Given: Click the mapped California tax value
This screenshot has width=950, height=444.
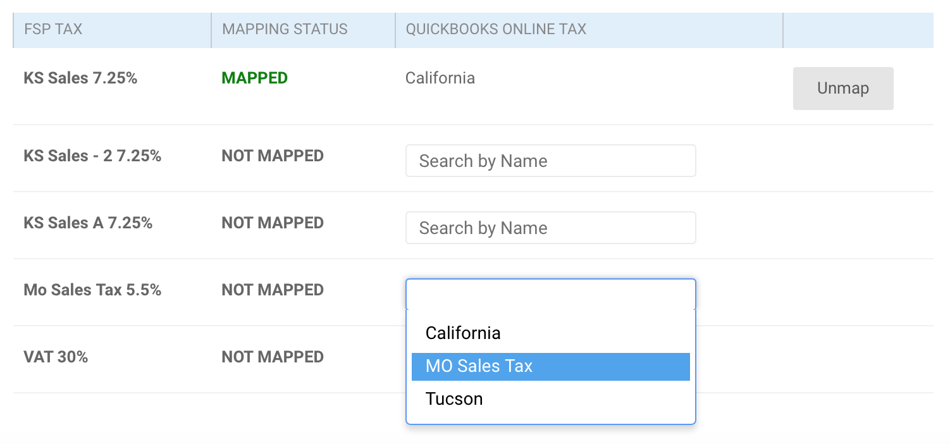Looking at the screenshot, I should pos(440,78).
